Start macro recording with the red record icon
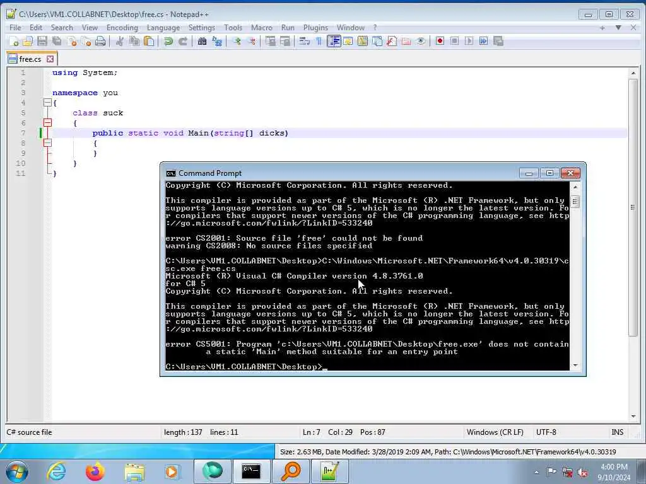The image size is (646, 484). pyautogui.click(x=440, y=41)
